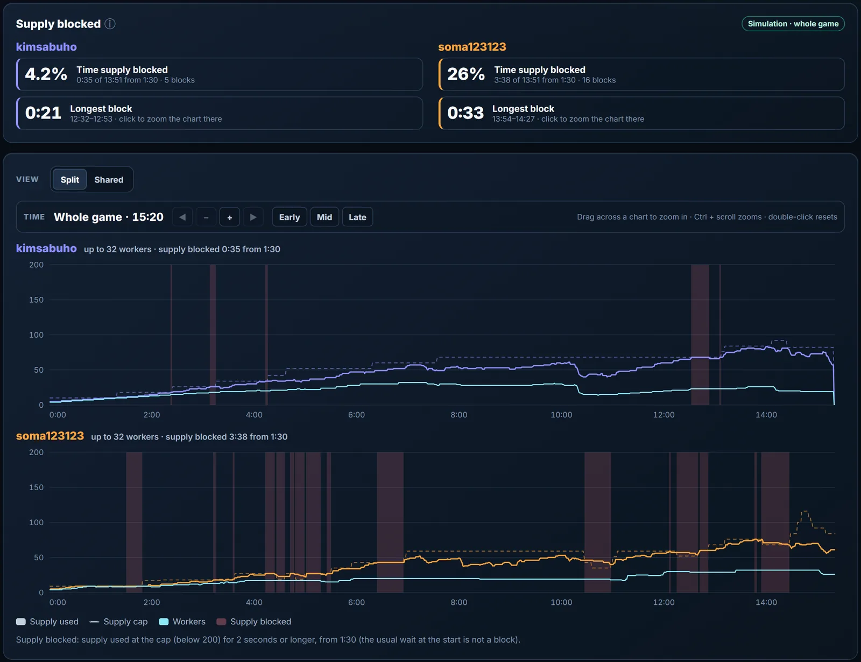Viewport: 861px width, 662px height.
Task: Toggle the Supply used legend swatch
Action: pos(21,622)
